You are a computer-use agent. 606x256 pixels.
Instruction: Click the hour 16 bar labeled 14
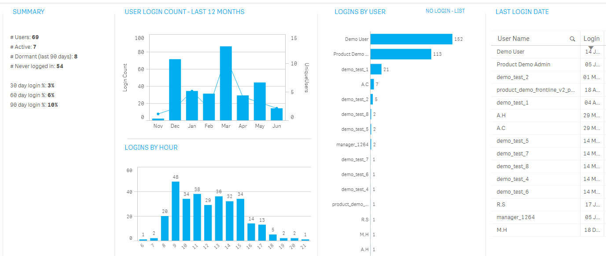[x=251, y=232]
